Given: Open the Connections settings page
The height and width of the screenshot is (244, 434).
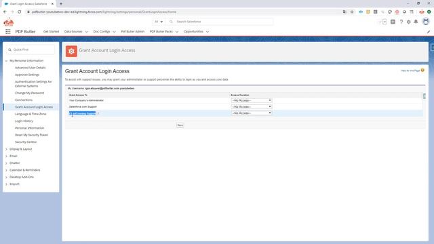Looking at the screenshot, I should (24, 100).
